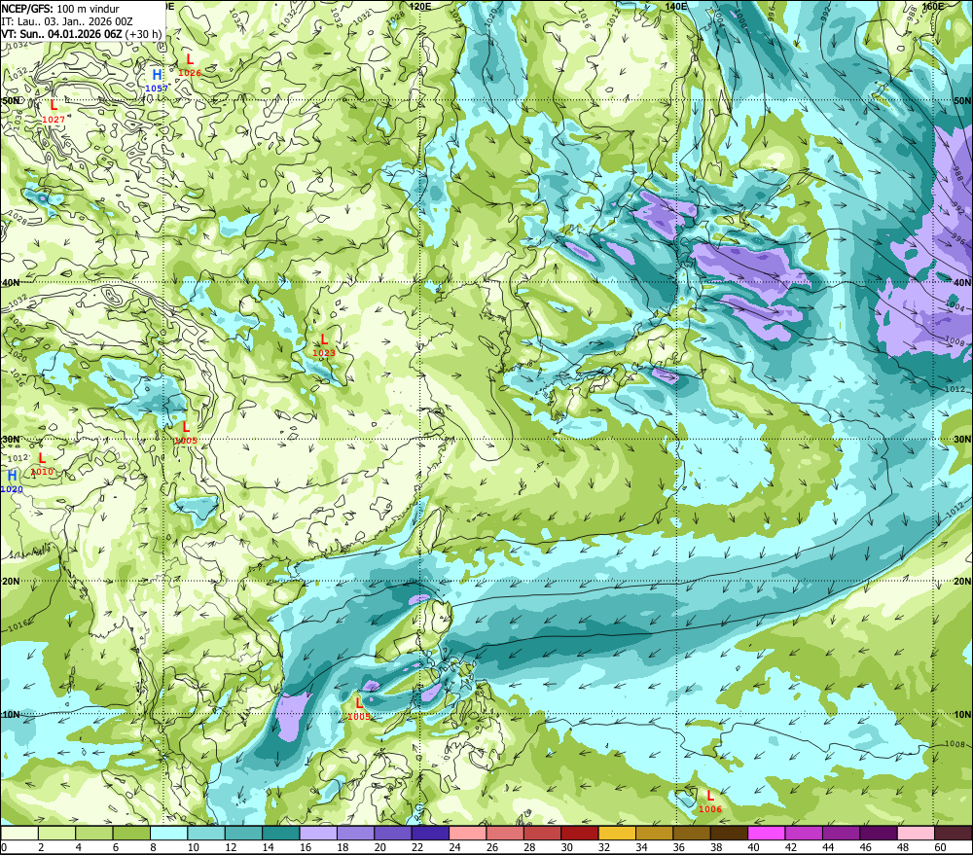The width and height of the screenshot is (973, 855).
Task: Click the 140E longitude label
Action: [676, 6]
